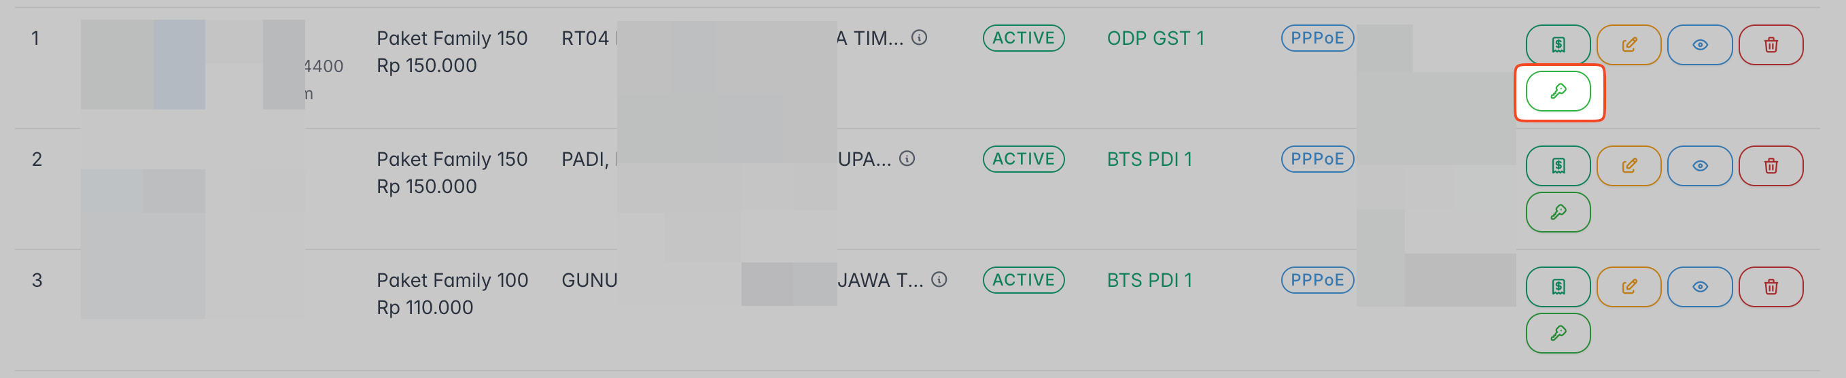Show full address info for row 3
The width and height of the screenshot is (1846, 378).
coord(939,279)
